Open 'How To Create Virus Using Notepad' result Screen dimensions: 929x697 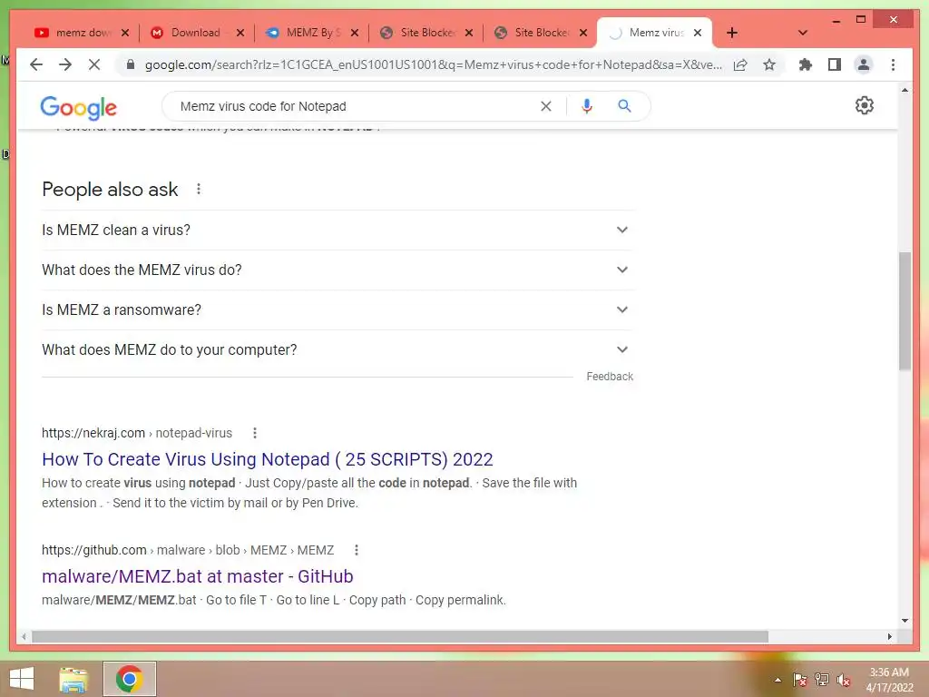tap(268, 459)
